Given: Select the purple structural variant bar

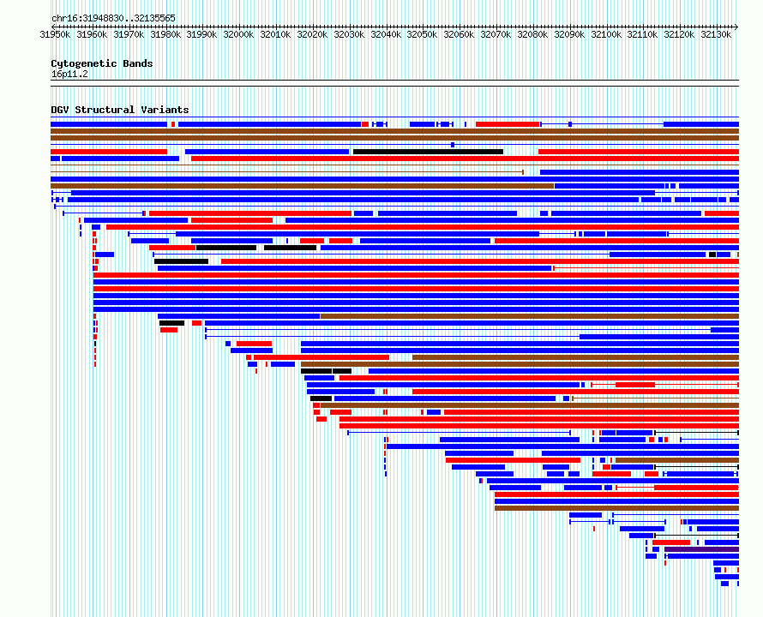Looking at the screenshot, I should coord(701,549).
